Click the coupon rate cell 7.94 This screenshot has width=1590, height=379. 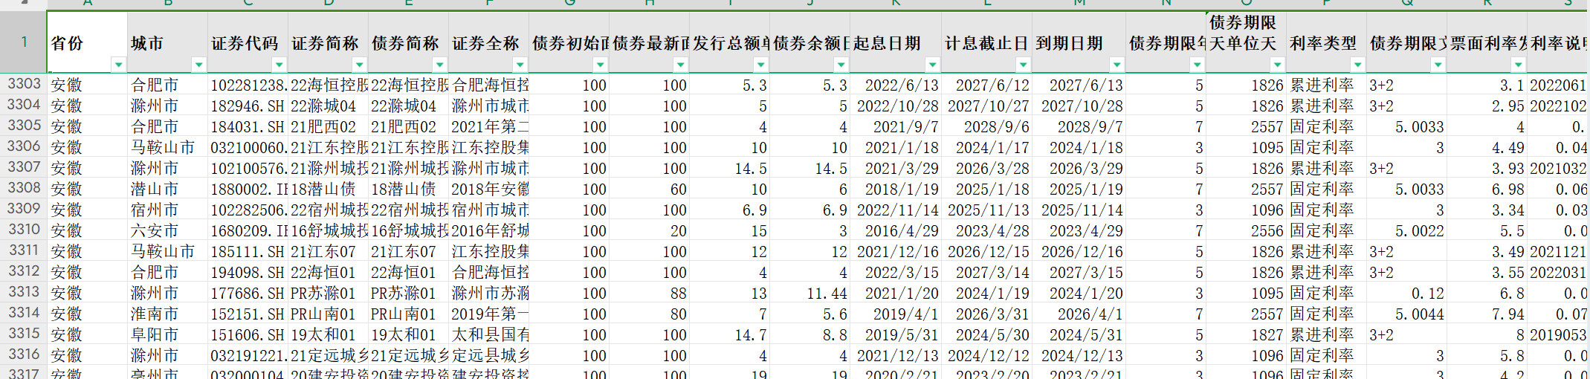tap(1487, 314)
